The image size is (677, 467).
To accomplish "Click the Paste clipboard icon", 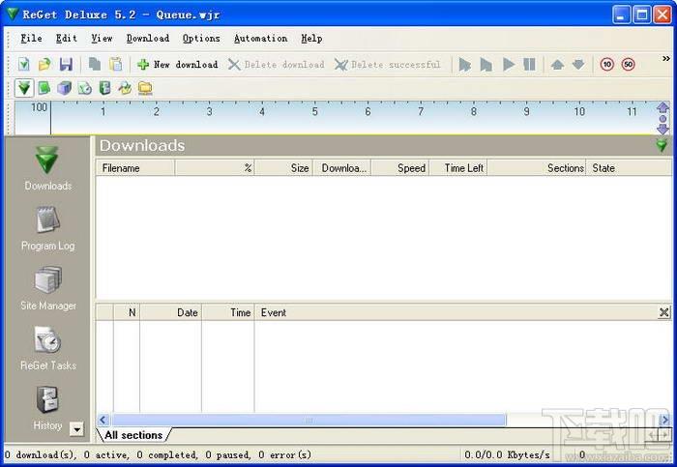I will coord(116,65).
